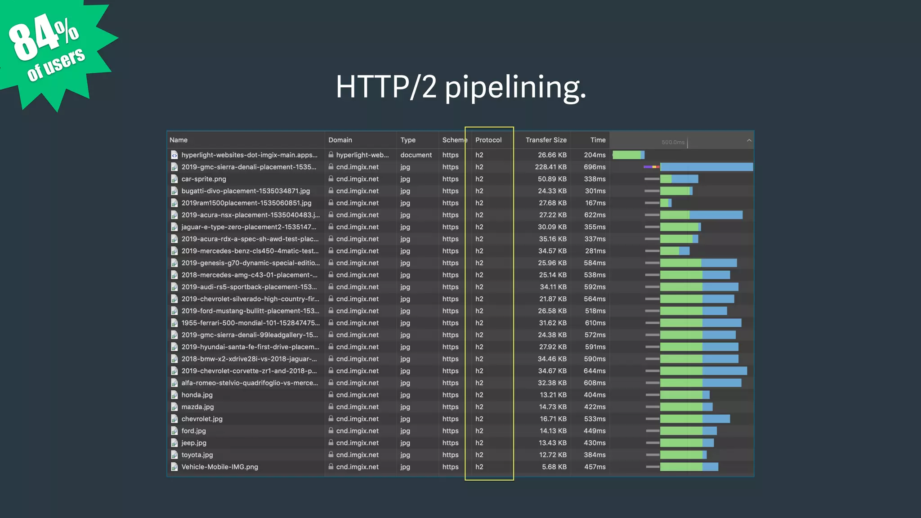Image resolution: width=921 pixels, height=518 pixels.
Task: Click waterfall bar for 2019-gmc-sierra-denali-placement
Action: click(x=706, y=167)
